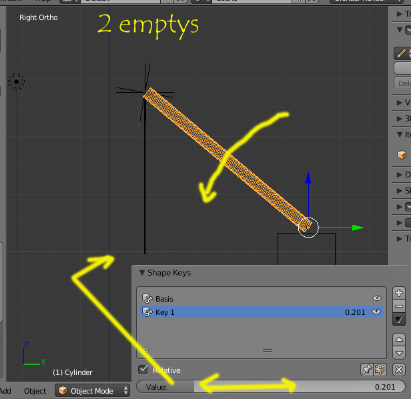Viewport: 411px width, 399px height.
Task: Click the Value slider at 0.201
Action: click(271, 387)
